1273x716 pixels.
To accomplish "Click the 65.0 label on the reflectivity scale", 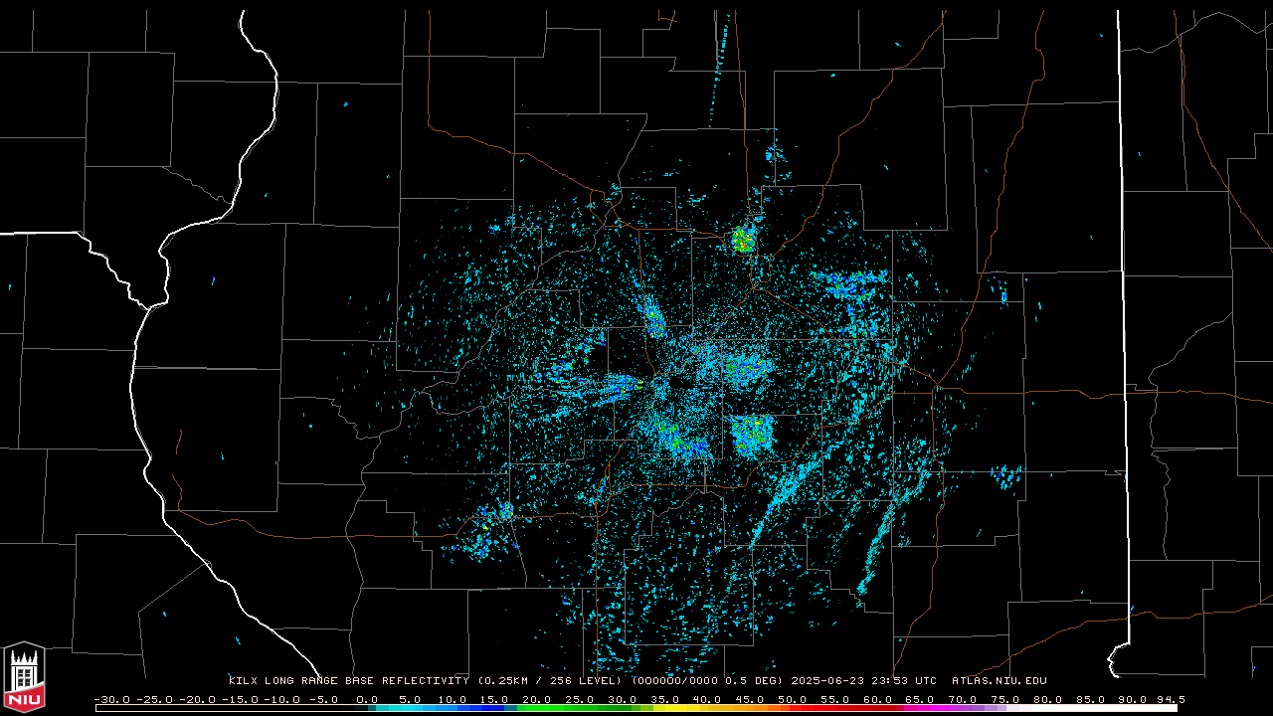I will point(920,700).
